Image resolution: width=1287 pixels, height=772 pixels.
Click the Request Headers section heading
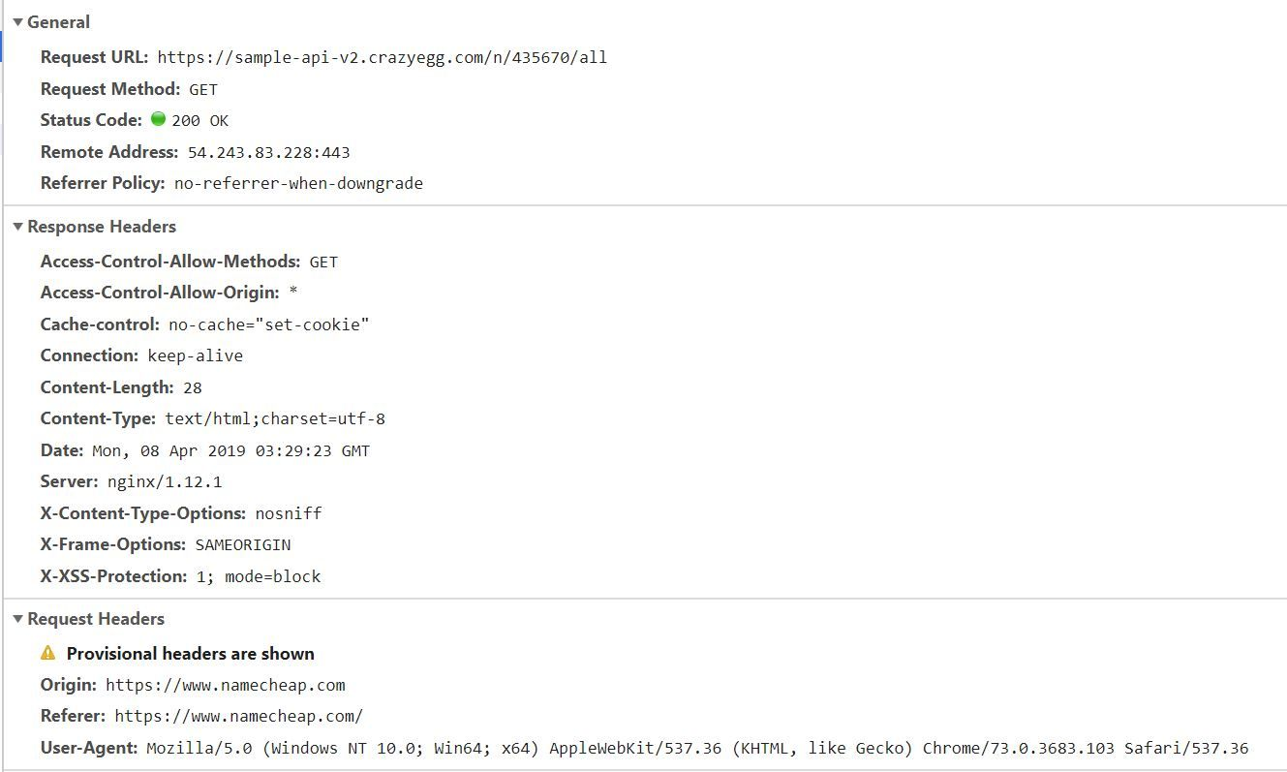pos(96,619)
